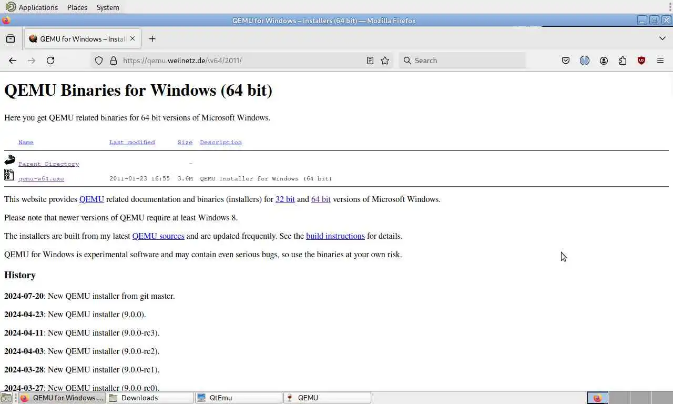
Task: Click the 2024-07-20 history date
Action: click(x=24, y=296)
